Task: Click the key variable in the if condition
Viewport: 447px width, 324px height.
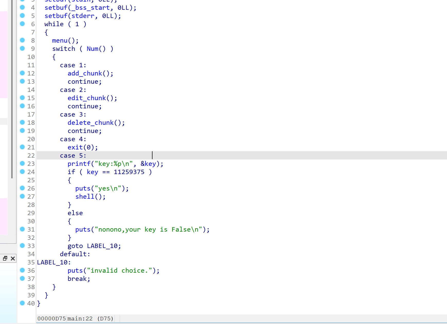Action: (x=92, y=172)
